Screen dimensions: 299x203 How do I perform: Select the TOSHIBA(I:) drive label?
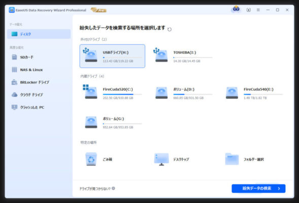(185, 52)
